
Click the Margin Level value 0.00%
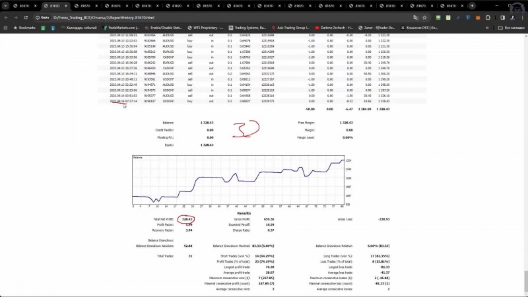pos(348,137)
